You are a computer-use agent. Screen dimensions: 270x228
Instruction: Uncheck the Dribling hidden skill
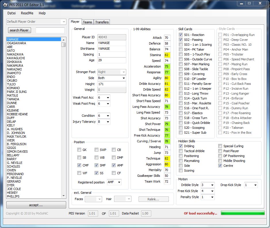click(181, 146)
